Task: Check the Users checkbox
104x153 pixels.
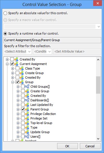Action: coord(23,137)
